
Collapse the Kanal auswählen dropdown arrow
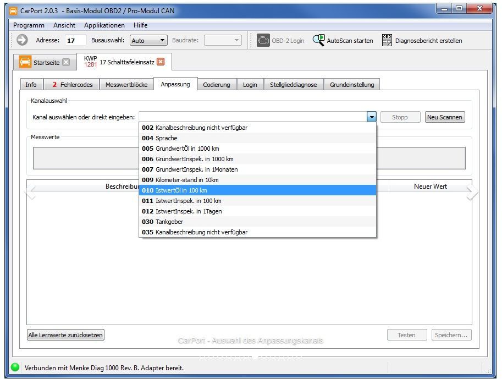[372, 117]
